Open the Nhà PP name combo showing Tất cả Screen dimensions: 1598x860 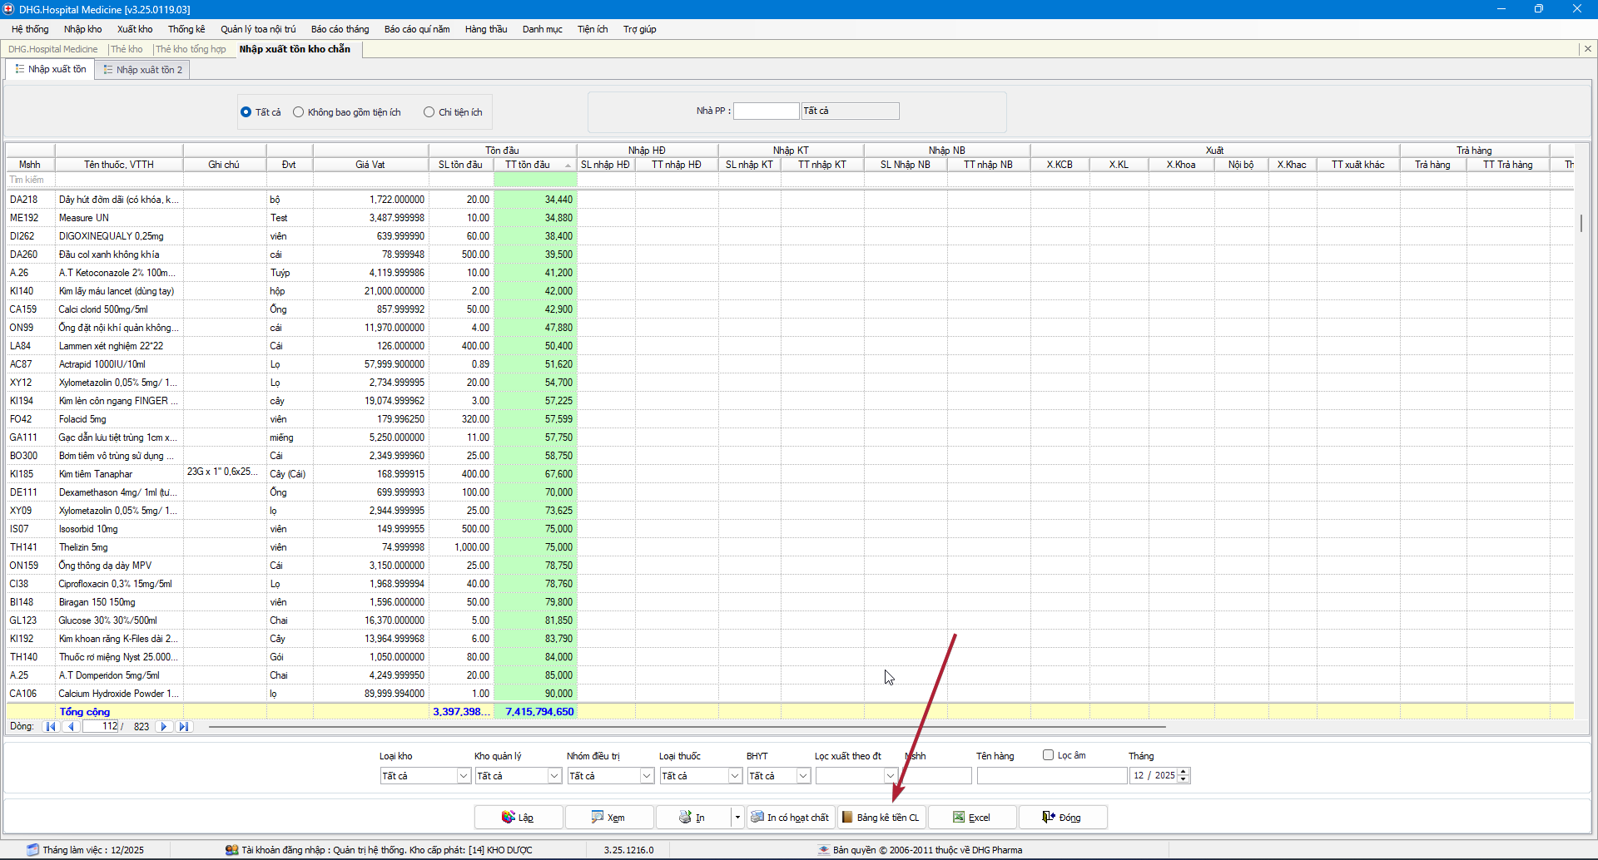coord(850,111)
